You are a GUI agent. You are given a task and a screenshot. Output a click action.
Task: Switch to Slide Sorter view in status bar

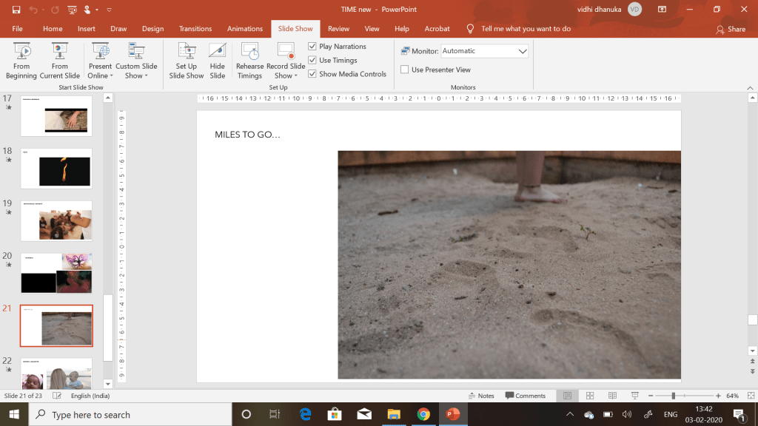click(x=590, y=396)
